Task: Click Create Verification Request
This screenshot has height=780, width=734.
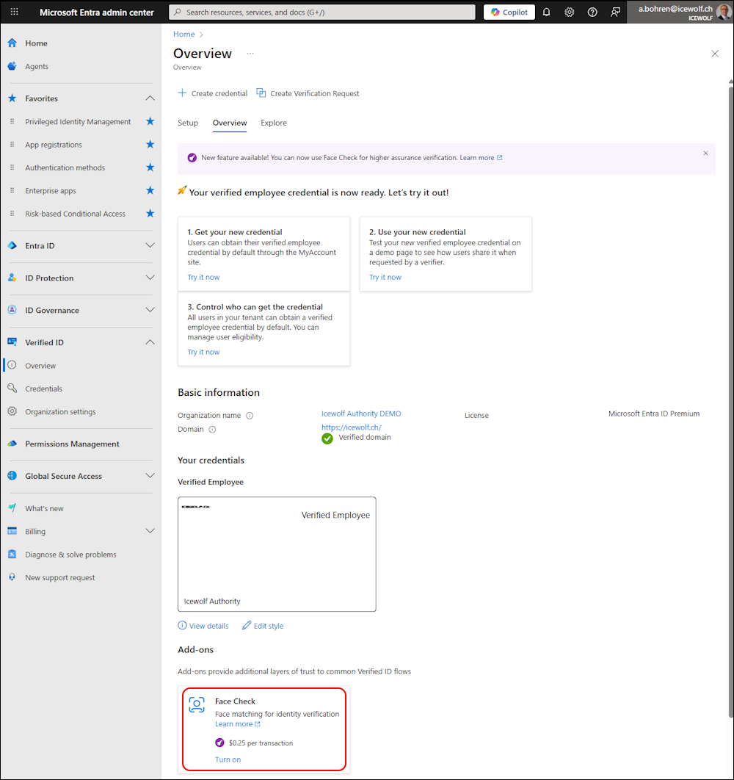Action: pos(308,93)
